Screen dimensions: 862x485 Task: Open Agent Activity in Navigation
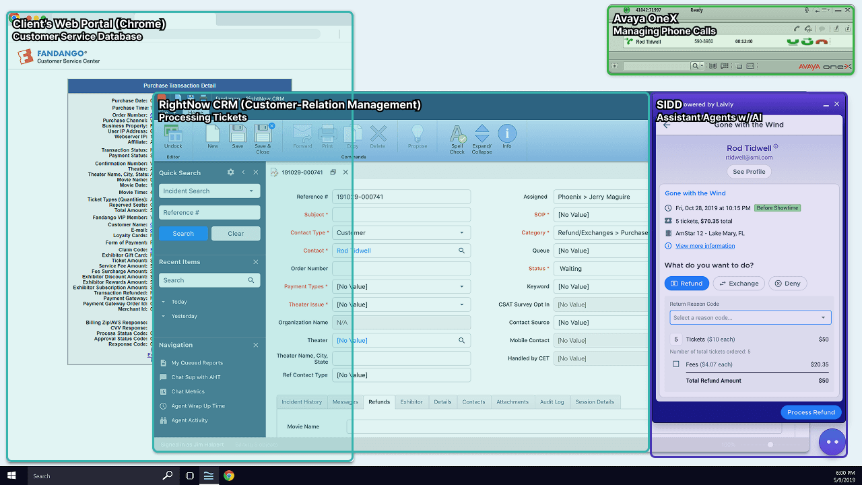[x=189, y=420]
